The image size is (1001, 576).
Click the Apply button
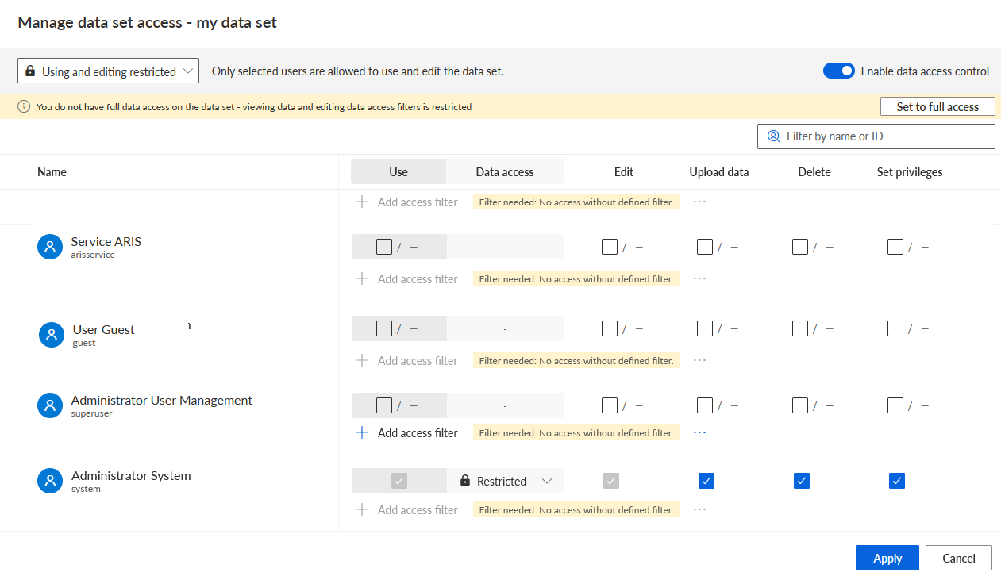[887, 558]
